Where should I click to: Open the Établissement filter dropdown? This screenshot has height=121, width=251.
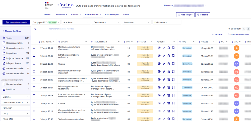(x=167, y=22)
